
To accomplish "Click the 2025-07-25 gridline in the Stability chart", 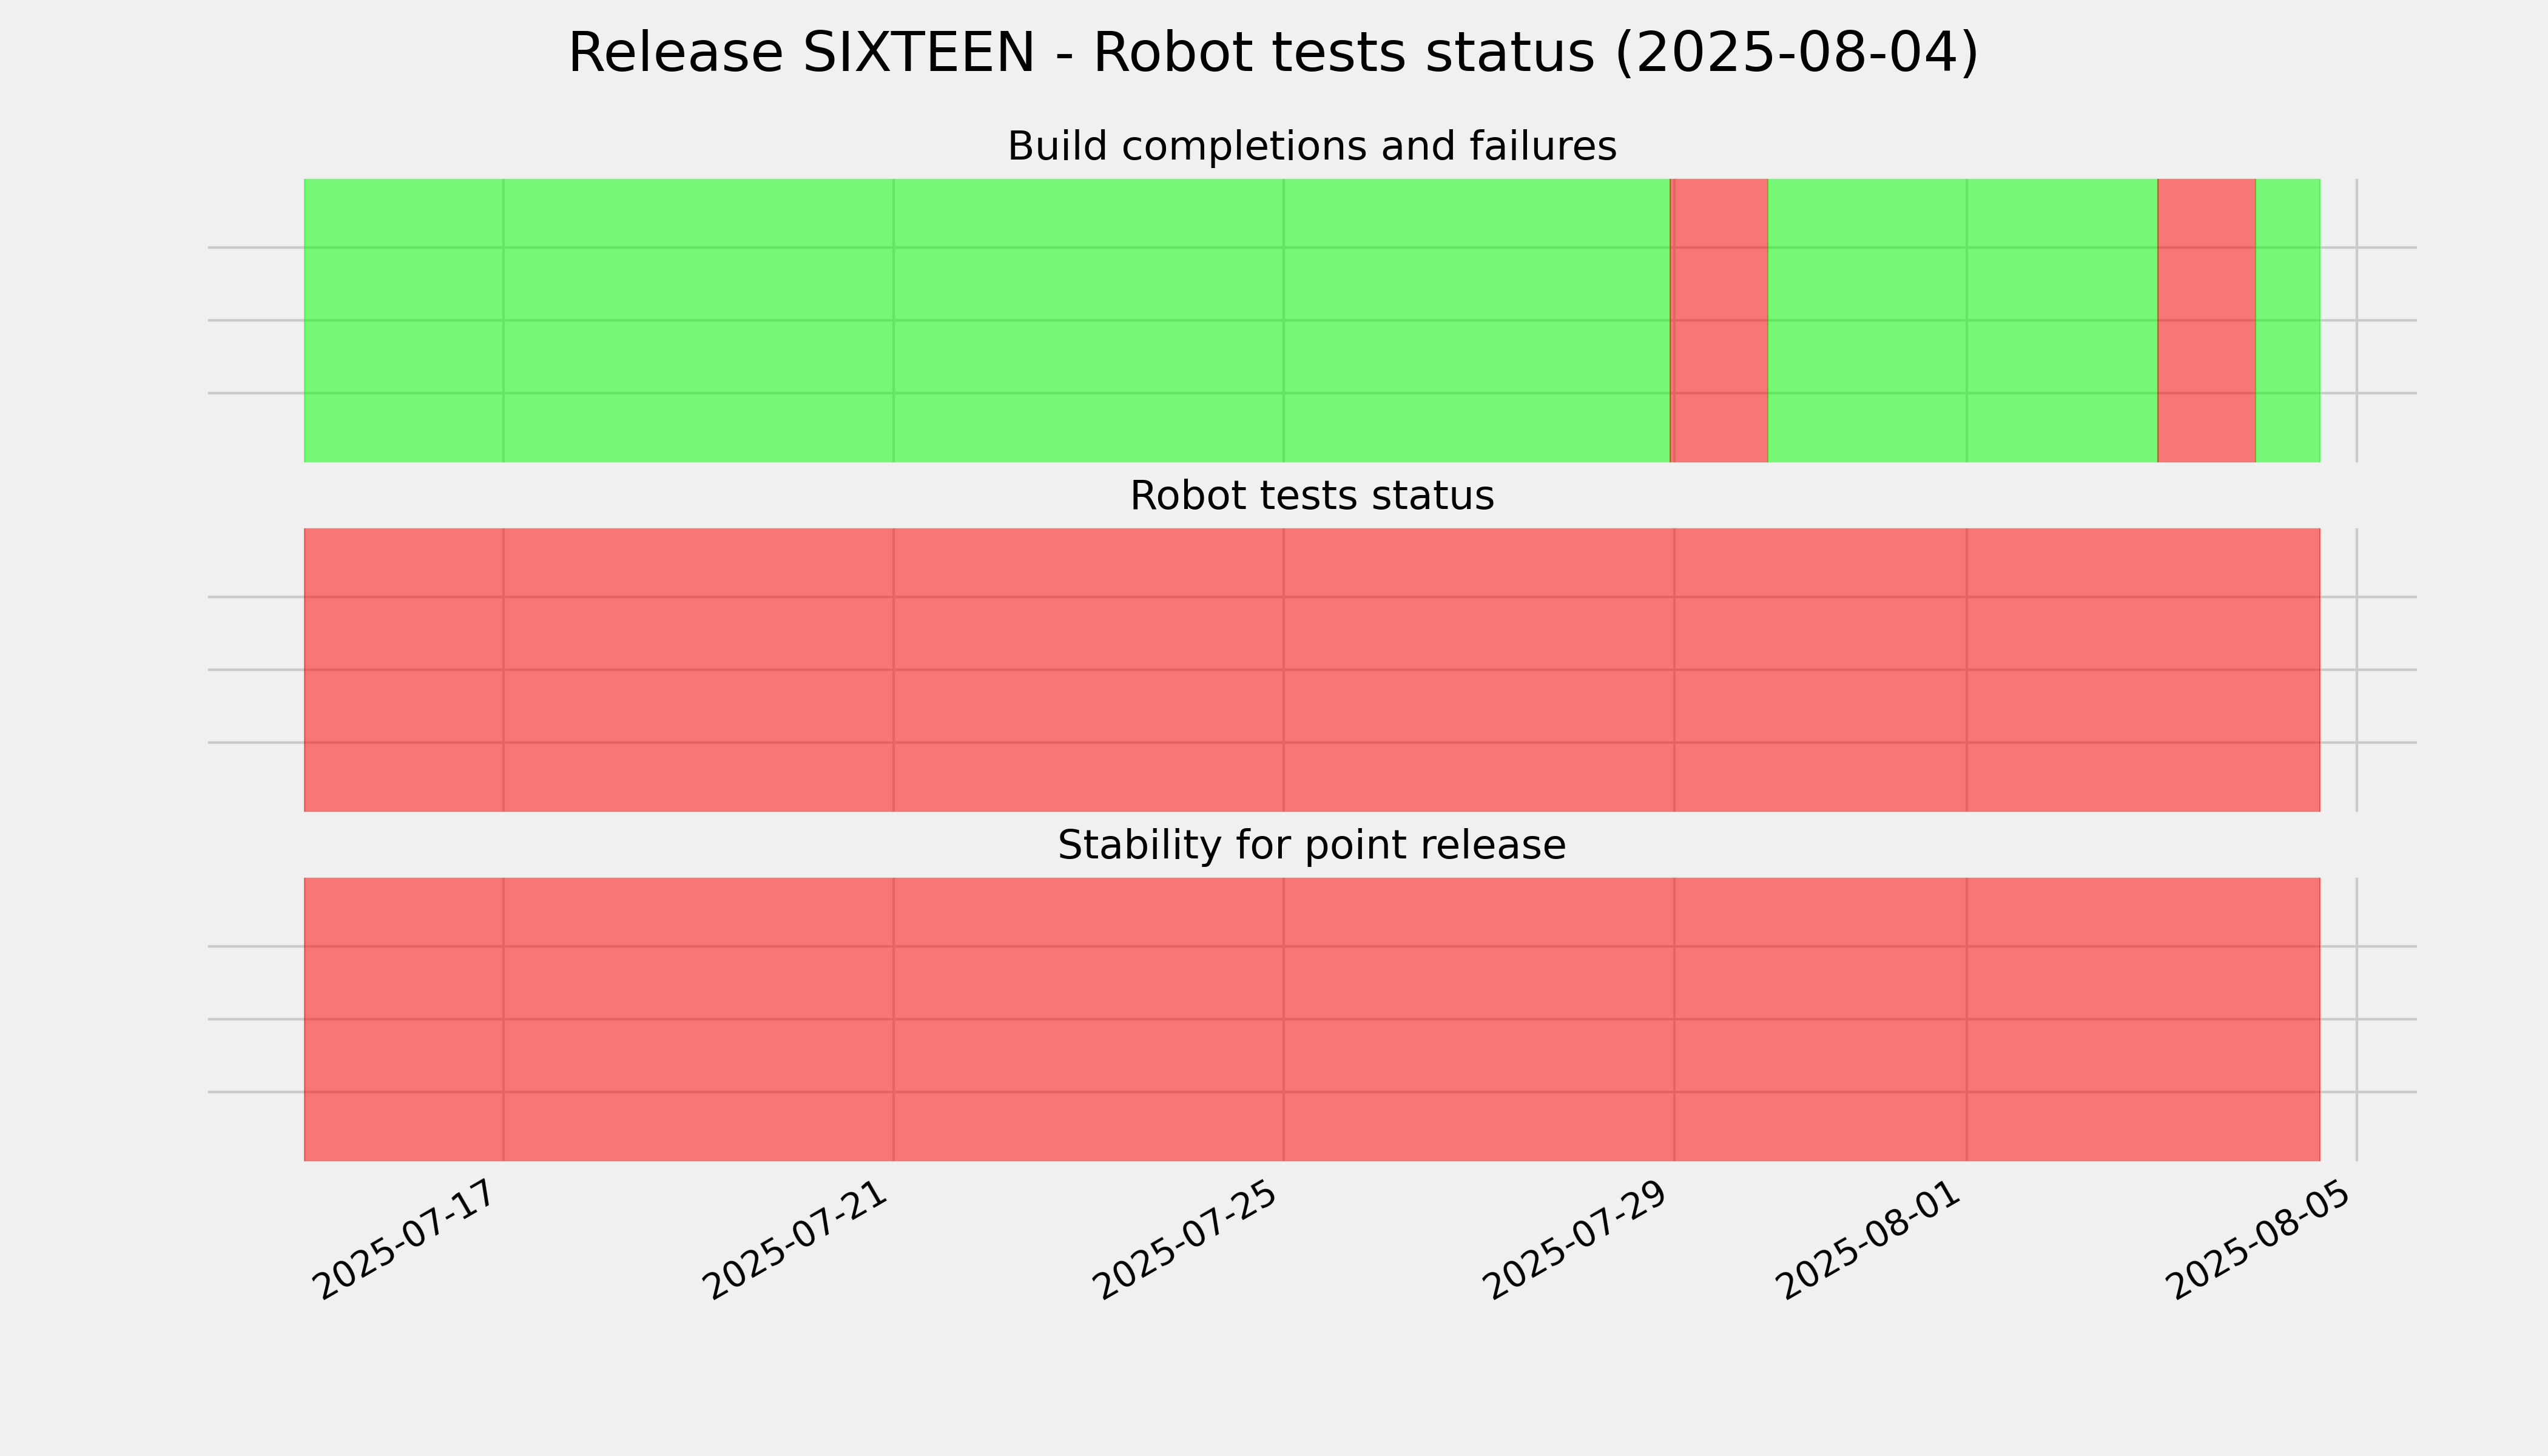I will (1284, 1019).
